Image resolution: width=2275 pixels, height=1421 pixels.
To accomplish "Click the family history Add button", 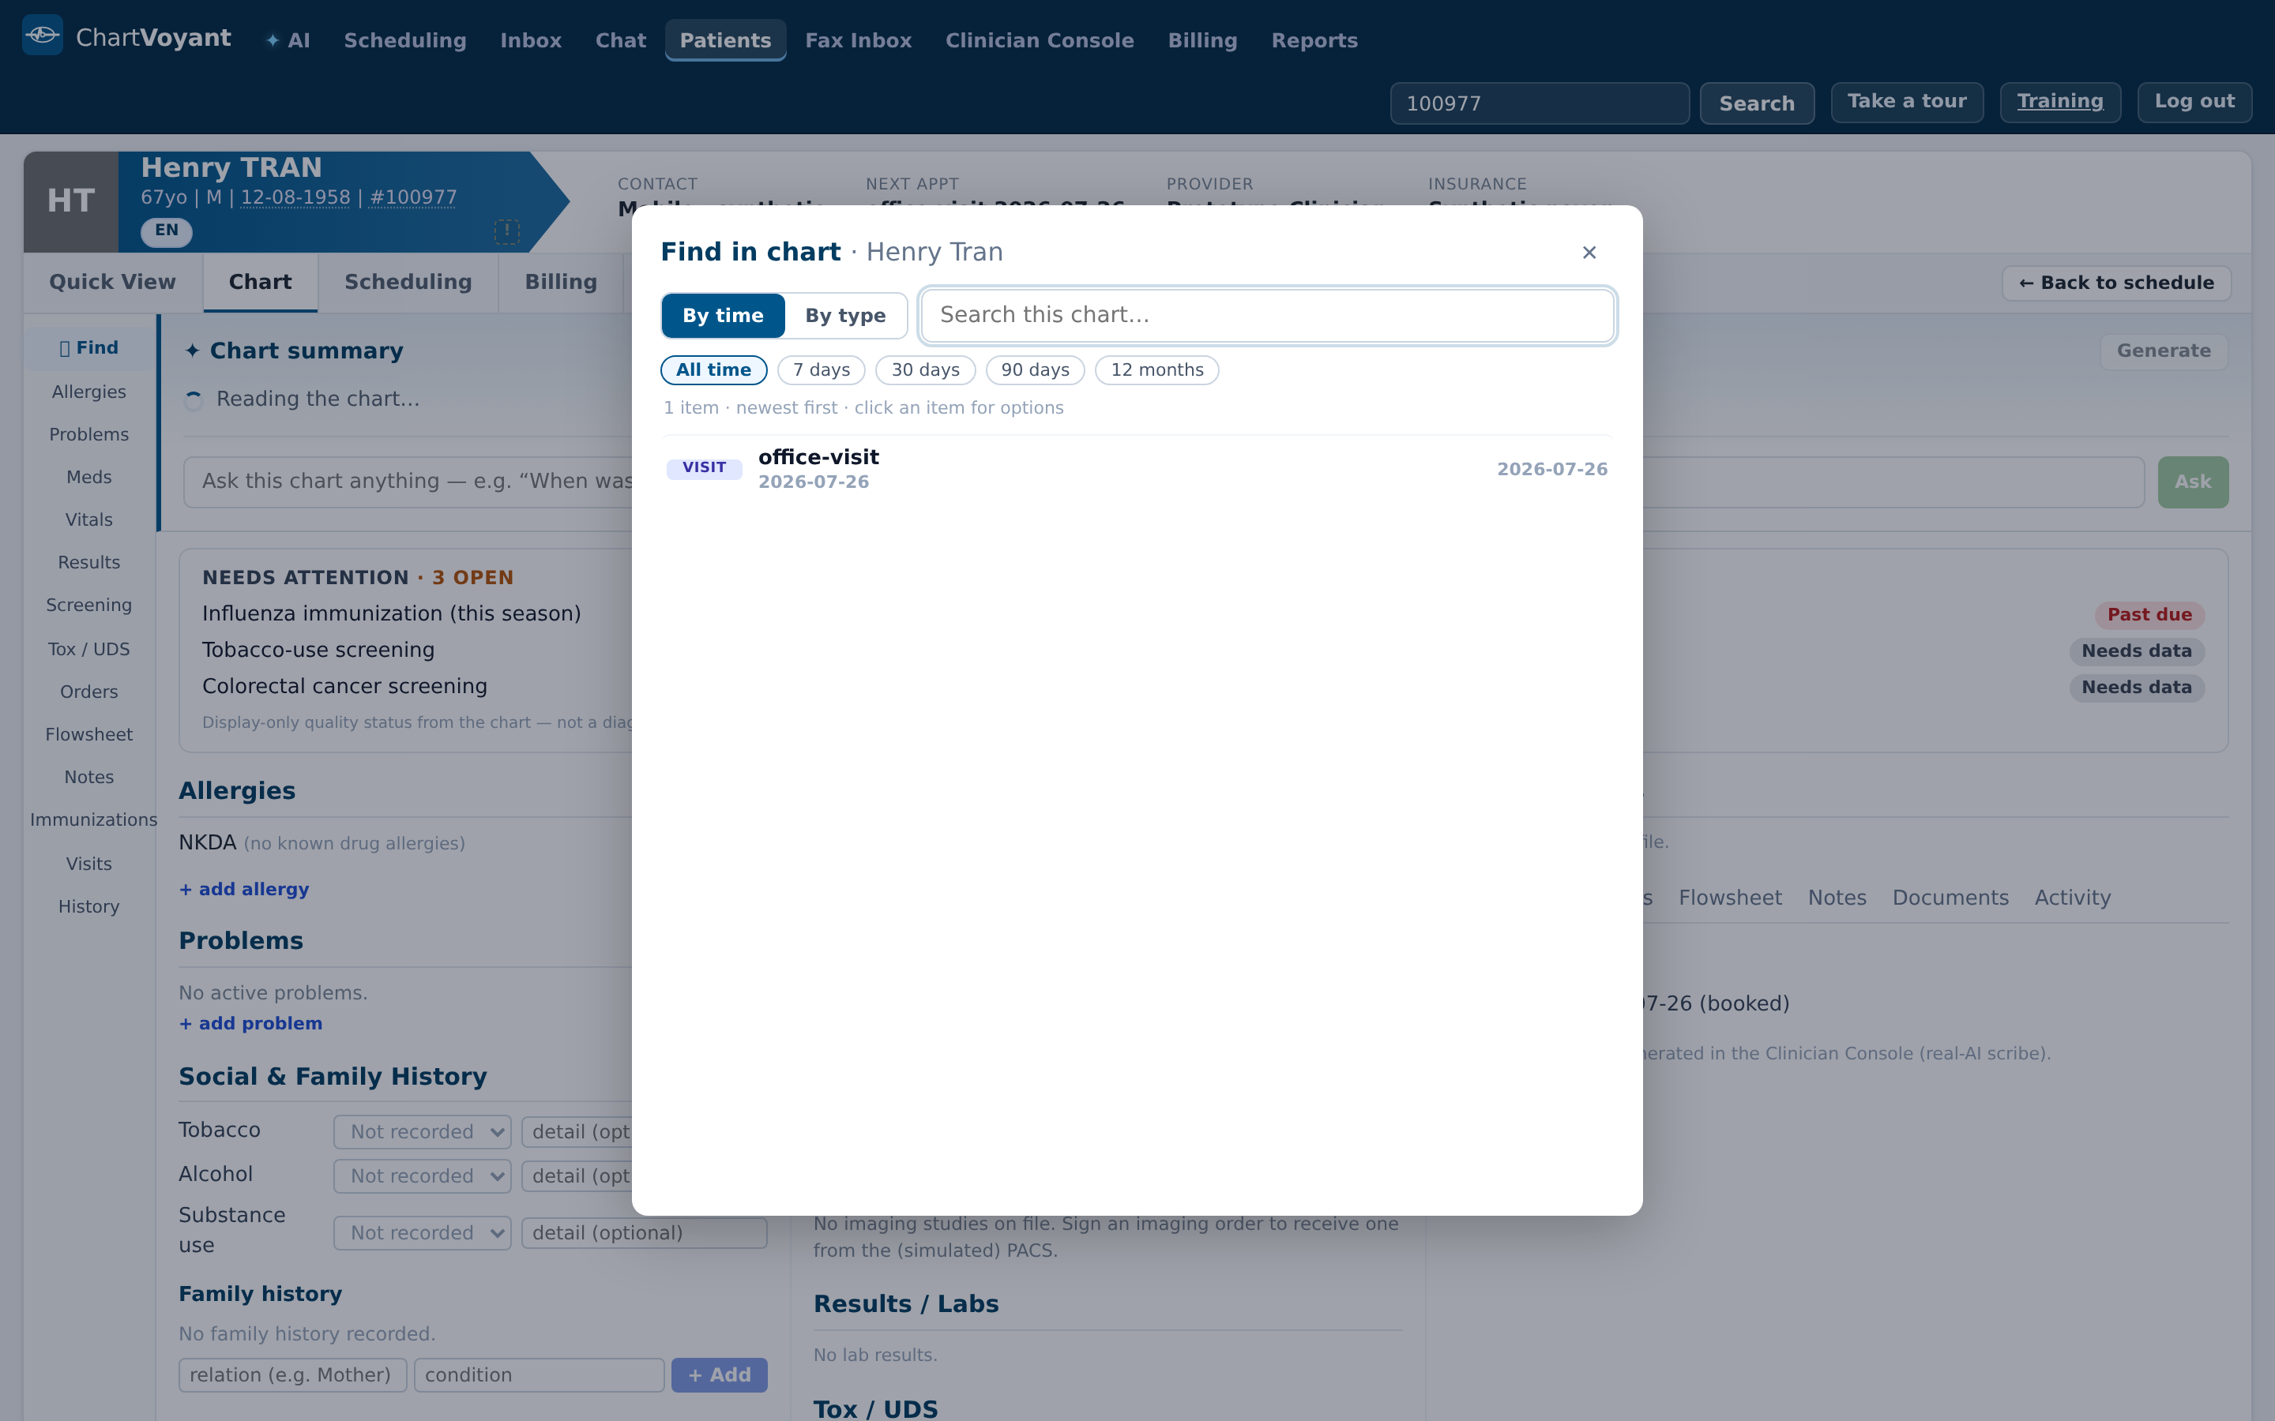I will [x=719, y=1375].
